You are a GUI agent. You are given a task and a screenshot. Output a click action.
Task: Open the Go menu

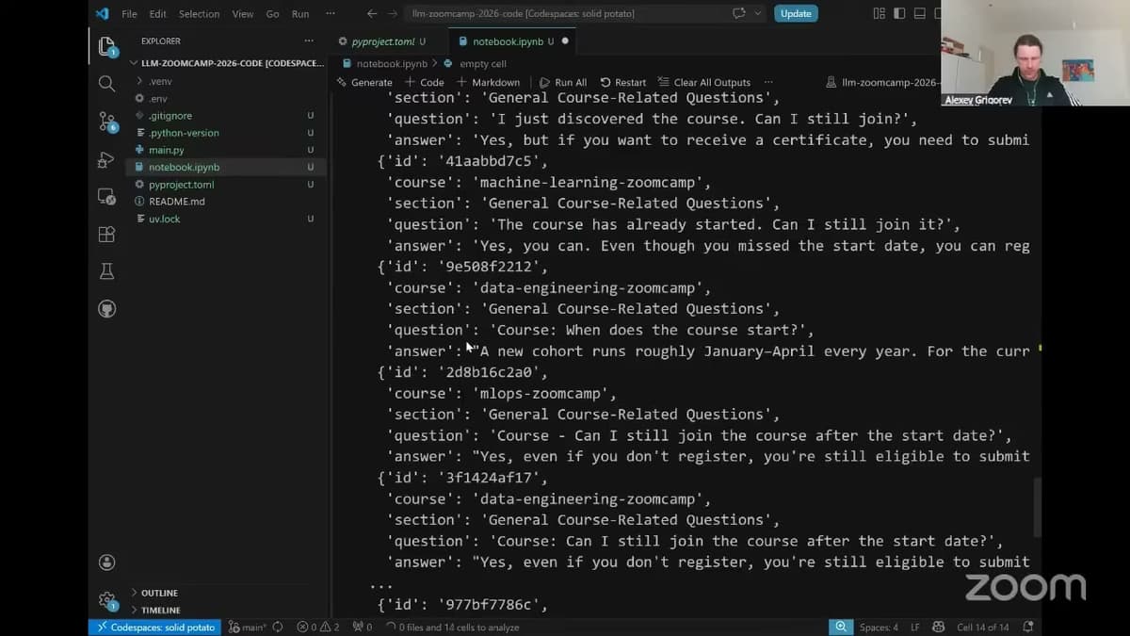(272, 13)
